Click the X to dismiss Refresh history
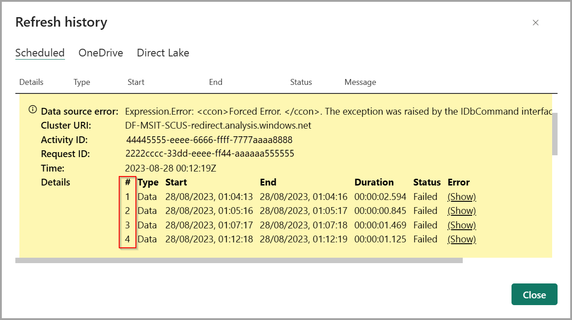This screenshot has width=572, height=320. click(535, 22)
